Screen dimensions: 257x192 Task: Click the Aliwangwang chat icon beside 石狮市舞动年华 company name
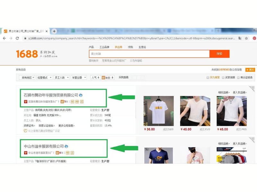coord(81,95)
